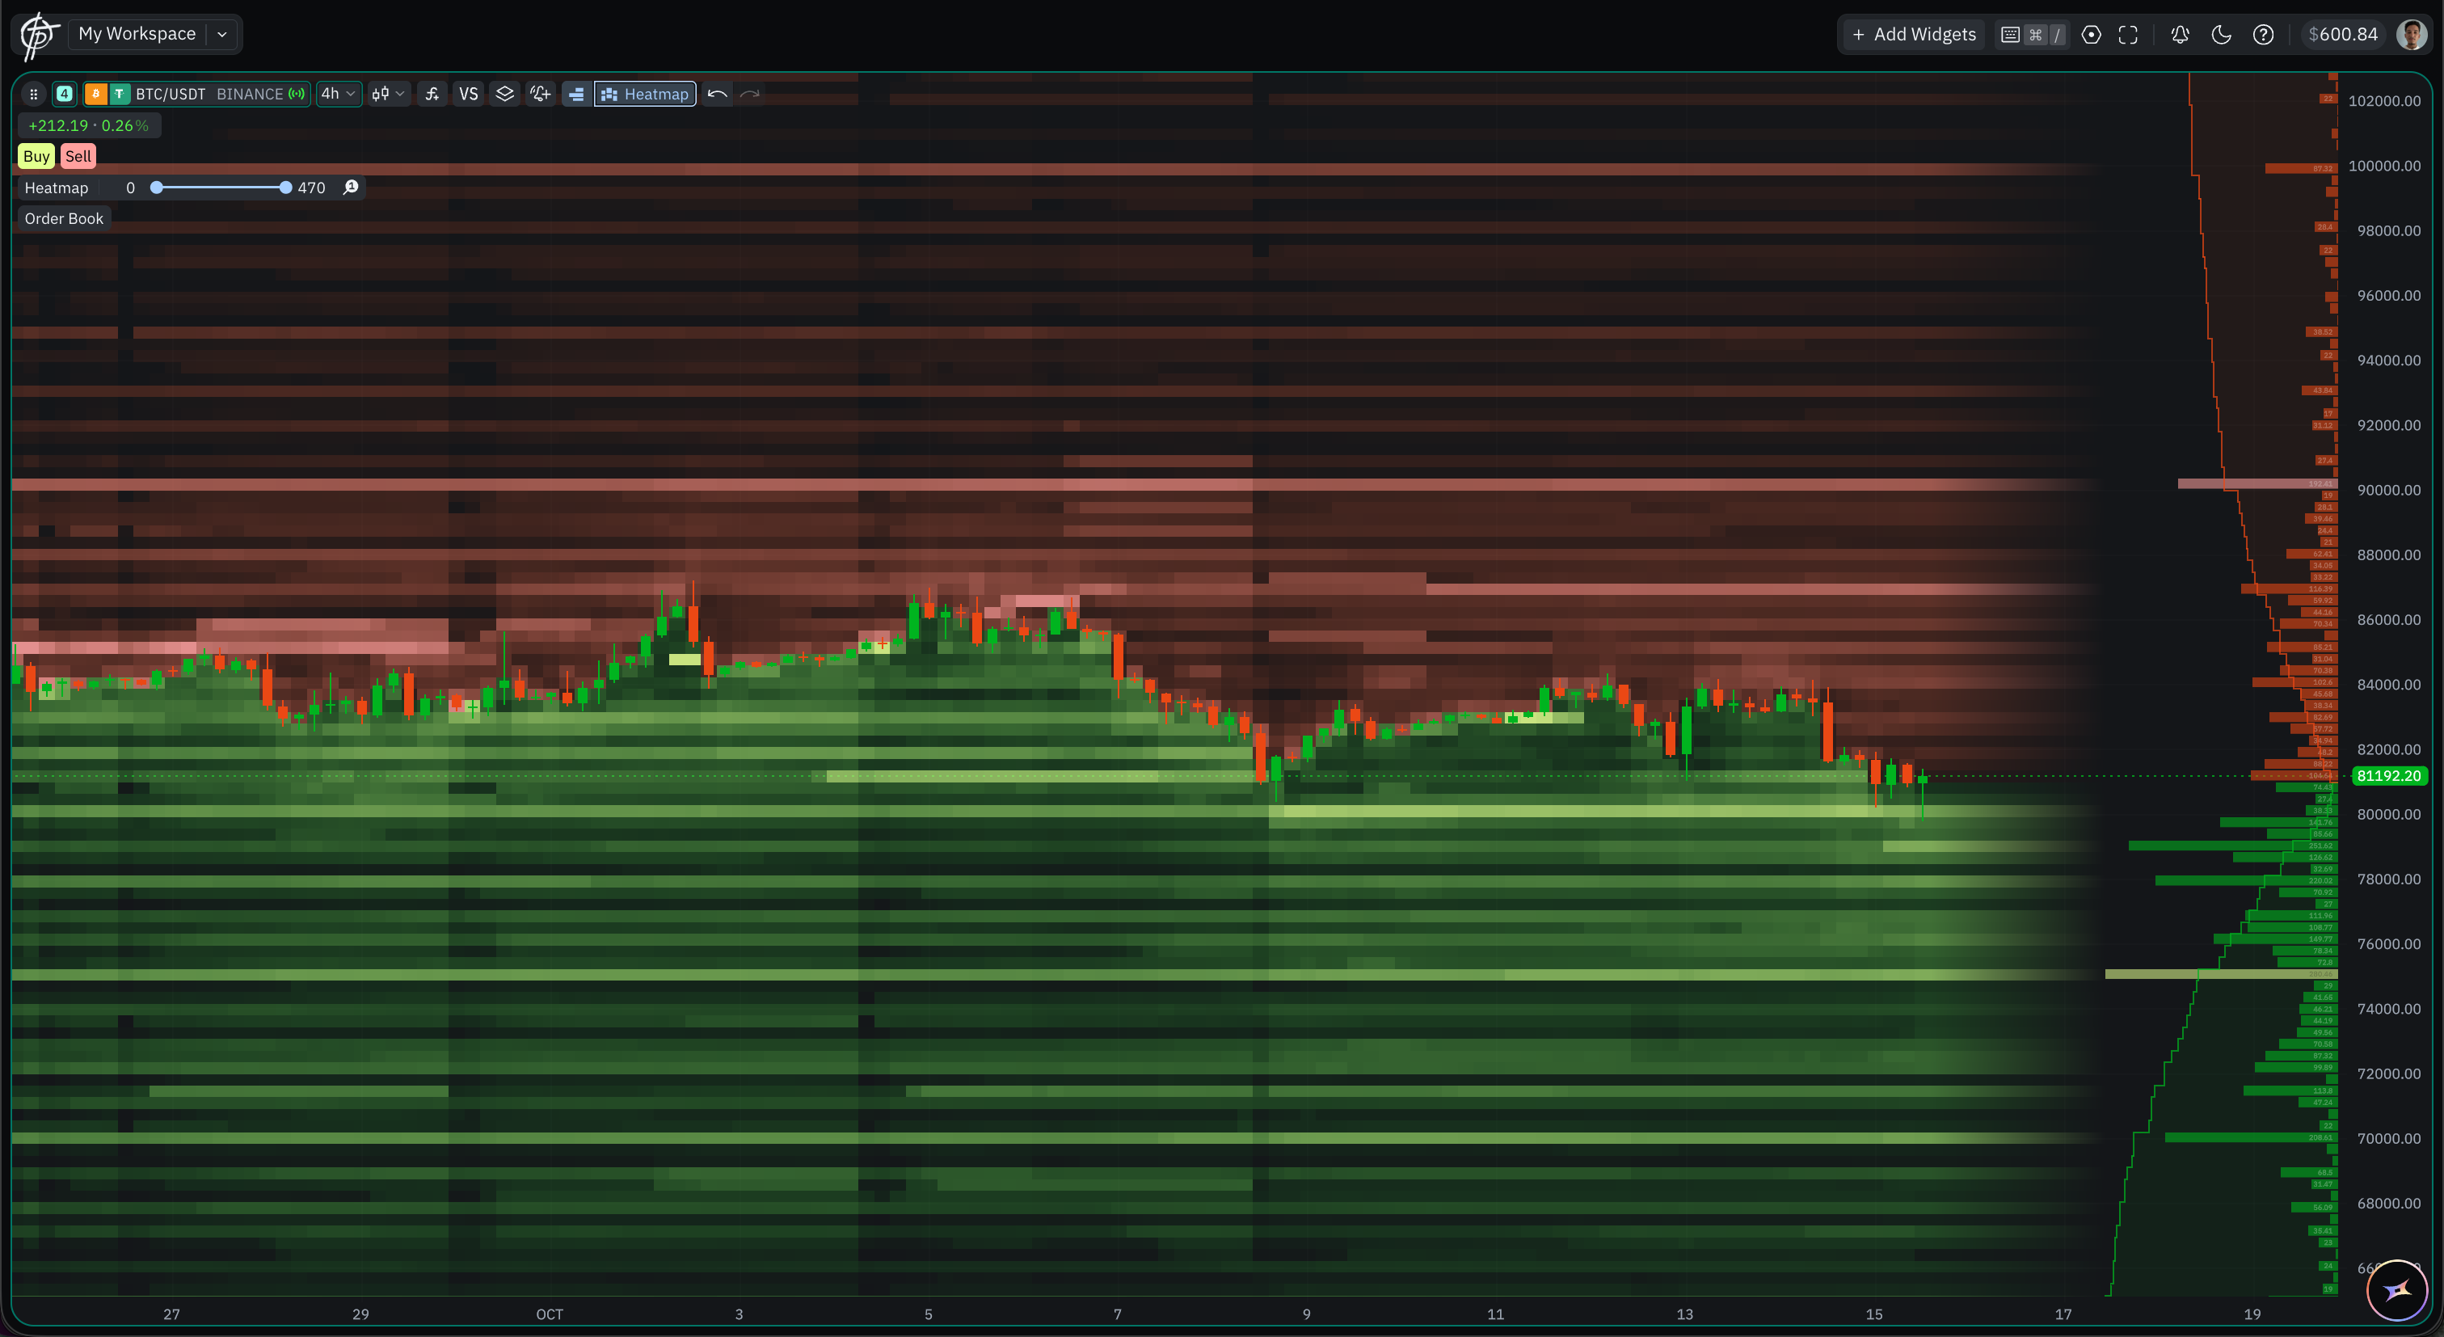Click the 81192.20 current price label
Image resolution: width=2444 pixels, height=1337 pixels.
click(2389, 776)
